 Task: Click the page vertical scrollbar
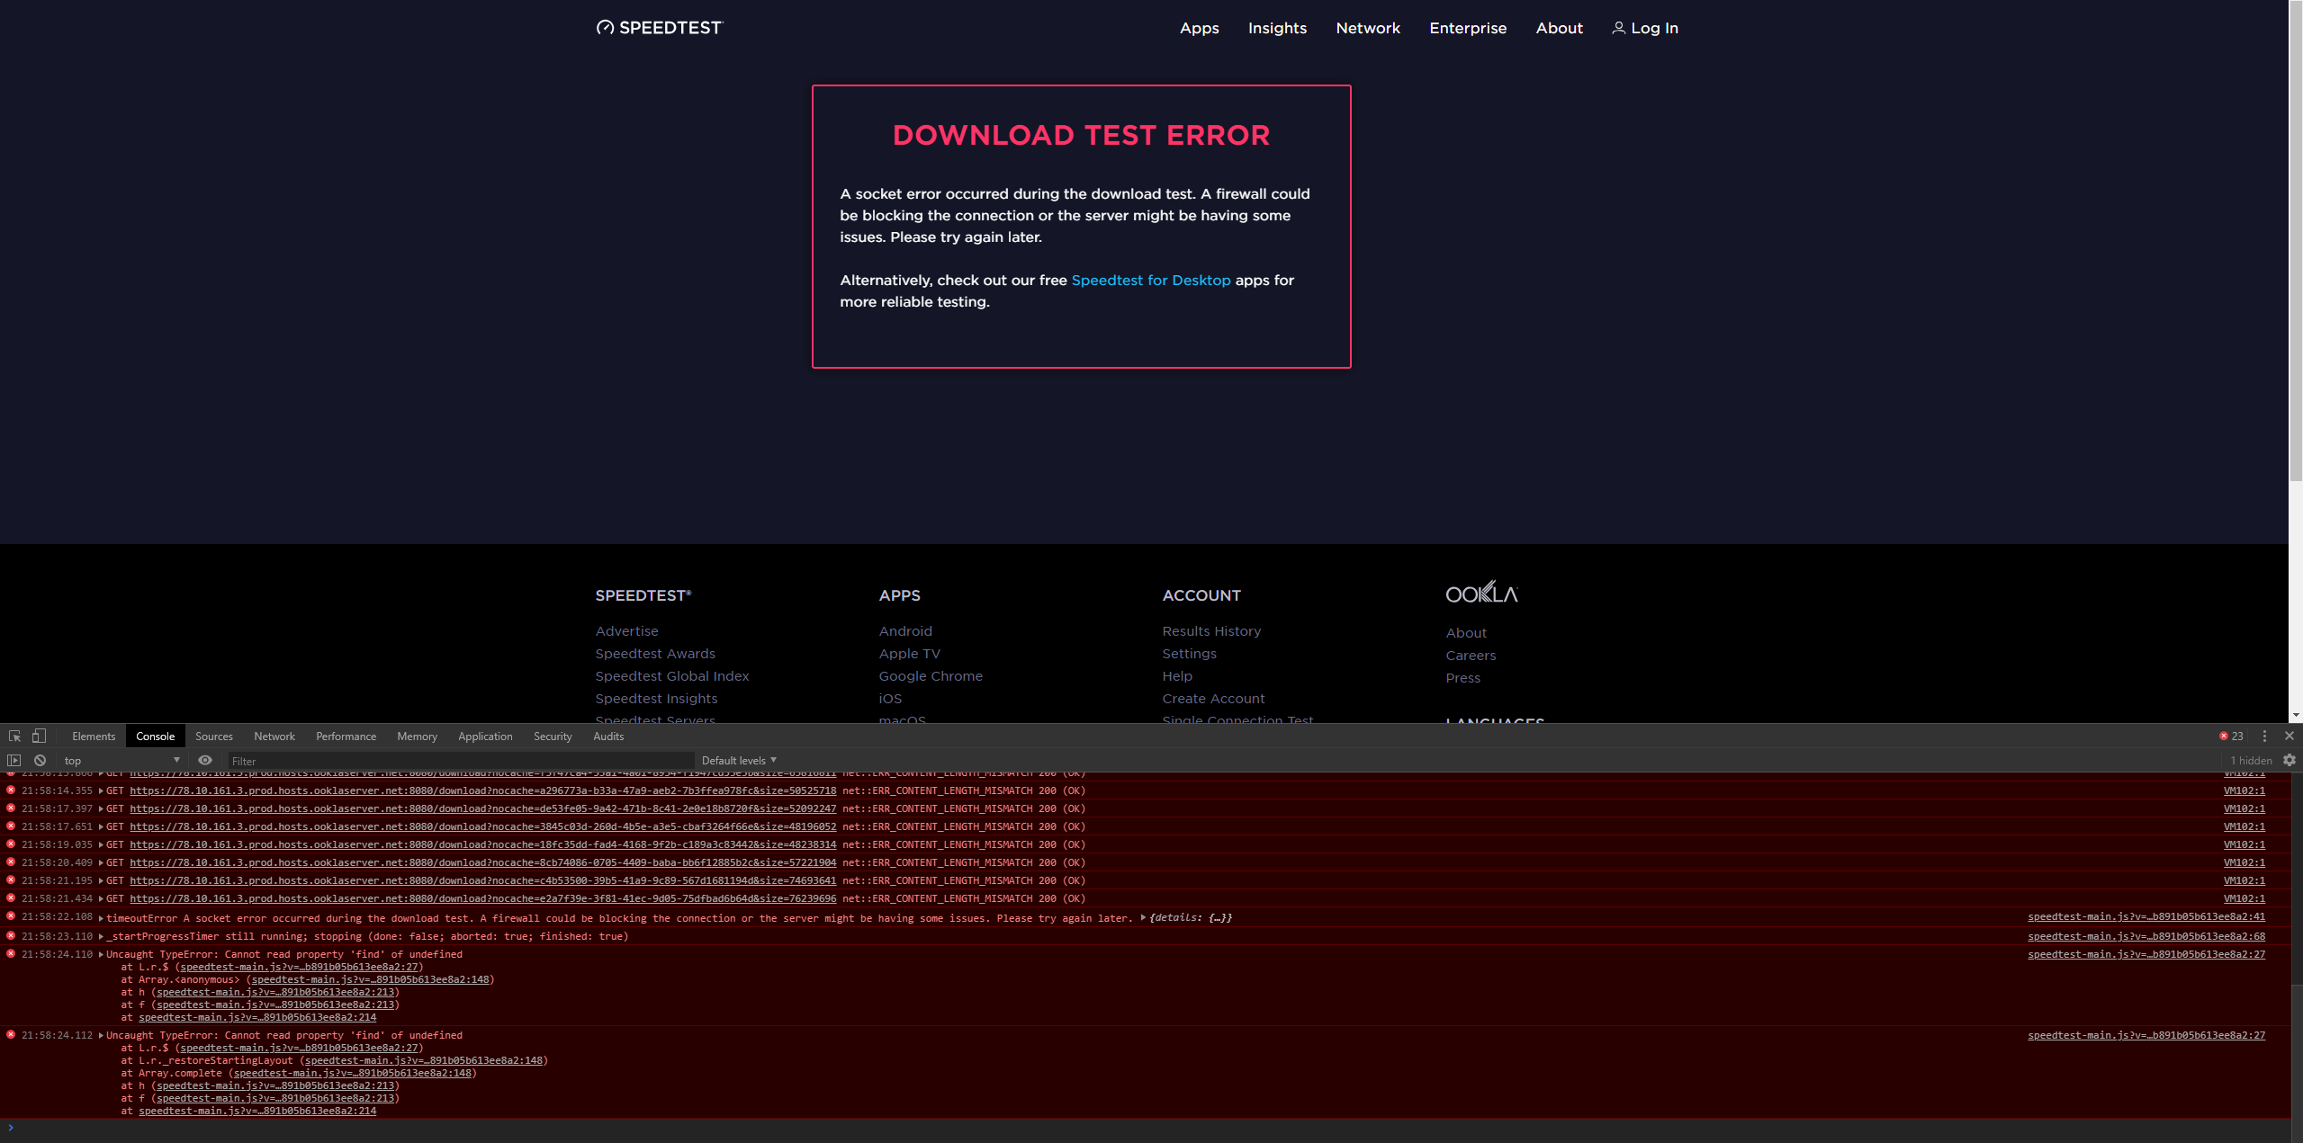2295,243
